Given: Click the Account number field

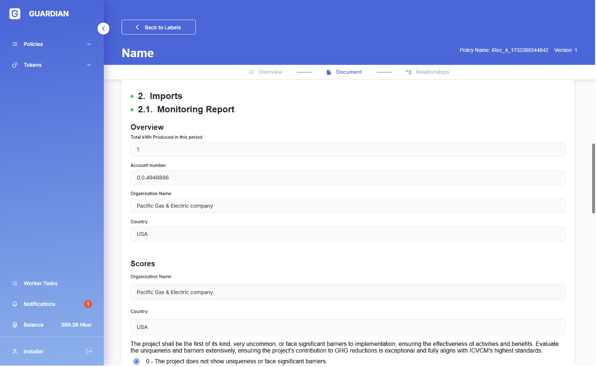Looking at the screenshot, I should pyautogui.click(x=347, y=178).
